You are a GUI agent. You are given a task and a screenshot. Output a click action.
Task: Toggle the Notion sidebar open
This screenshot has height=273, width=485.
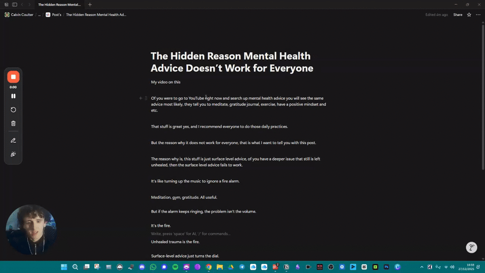click(14, 4)
